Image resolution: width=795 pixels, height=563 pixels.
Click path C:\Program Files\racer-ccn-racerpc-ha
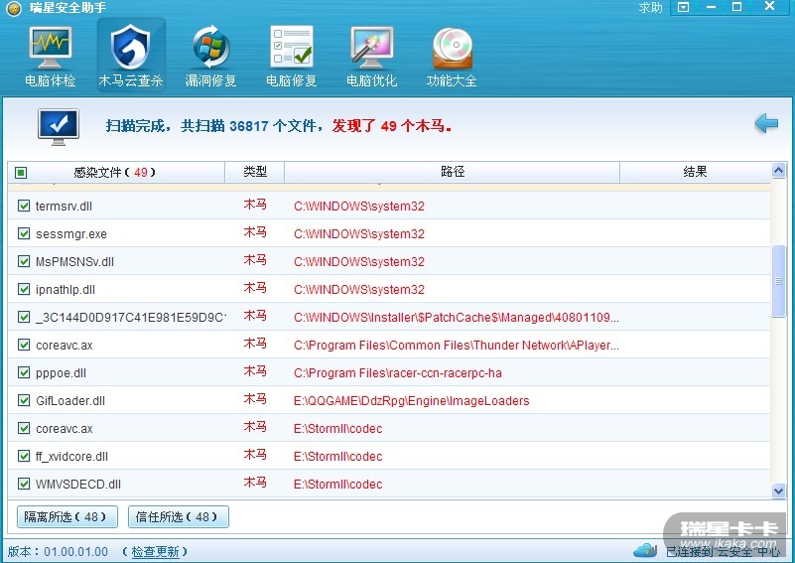pyautogui.click(x=397, y=373)
